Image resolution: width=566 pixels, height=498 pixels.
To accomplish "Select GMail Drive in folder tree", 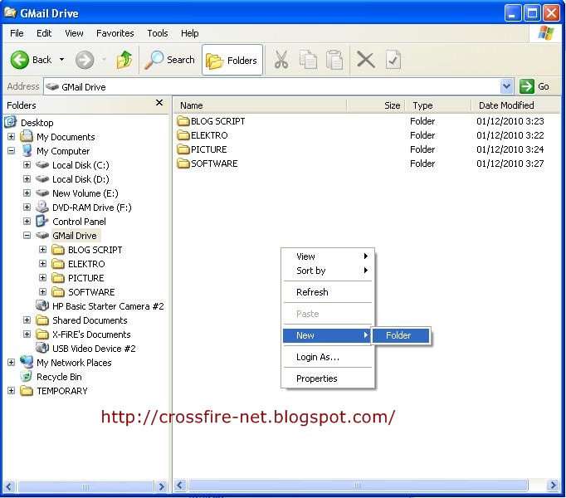I will [x=75, y=236].
